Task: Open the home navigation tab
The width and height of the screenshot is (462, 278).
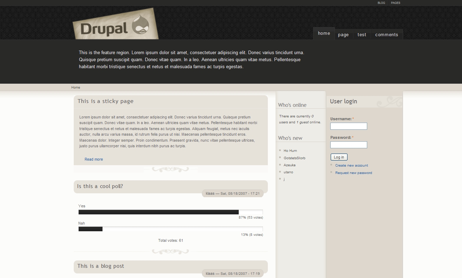Action: [x=324, y=33]
